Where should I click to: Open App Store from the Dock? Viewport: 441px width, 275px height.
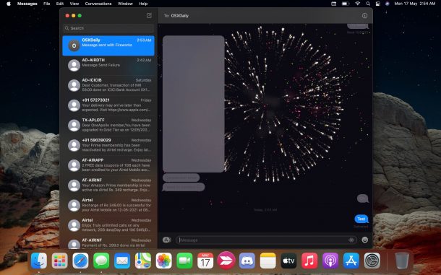pos(351,261)
